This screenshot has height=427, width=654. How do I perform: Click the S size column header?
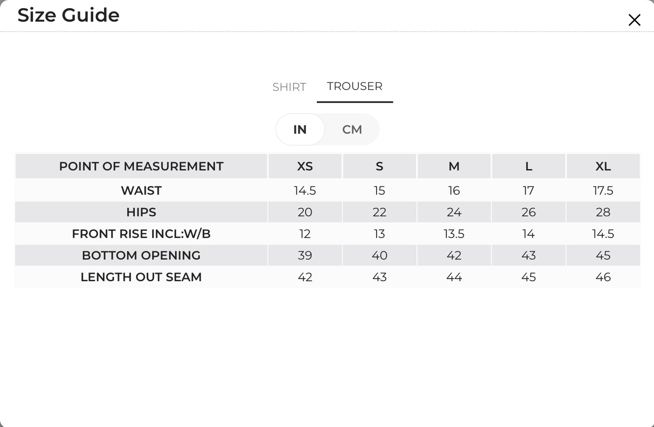(x=379, y=166)
